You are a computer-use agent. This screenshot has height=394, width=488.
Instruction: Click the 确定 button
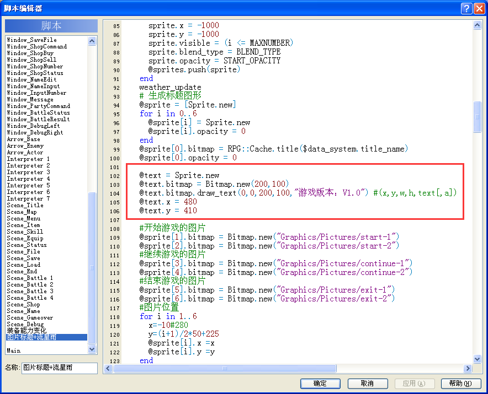(320, 384)
